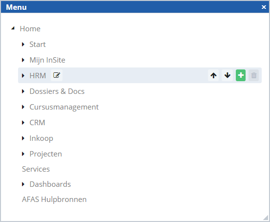Expand the Start menu node
The height and width of the screenshot is (222, 270).
(x=23, y=44)
